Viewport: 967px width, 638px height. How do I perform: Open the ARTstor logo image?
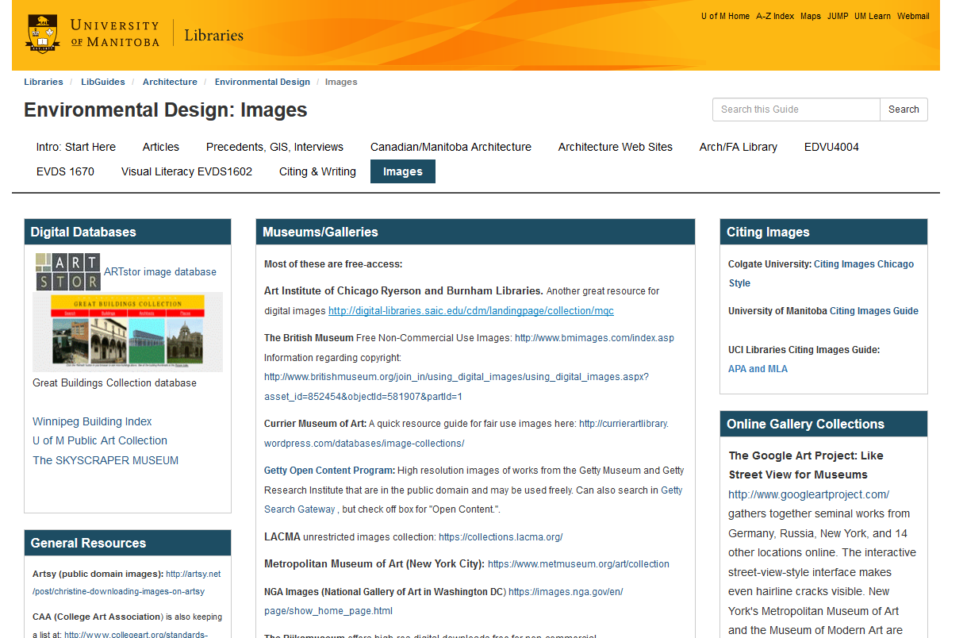pos(68,272)
